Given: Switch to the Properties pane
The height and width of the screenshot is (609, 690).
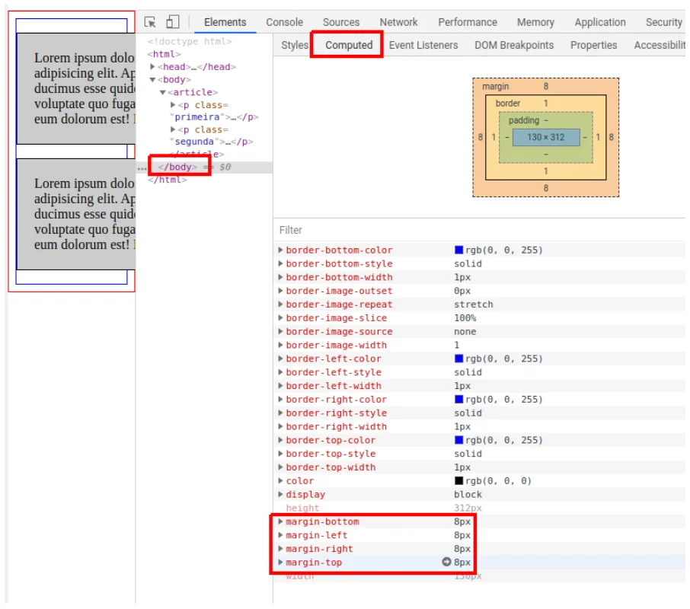Looking at the screenshot, I should 593,45.
